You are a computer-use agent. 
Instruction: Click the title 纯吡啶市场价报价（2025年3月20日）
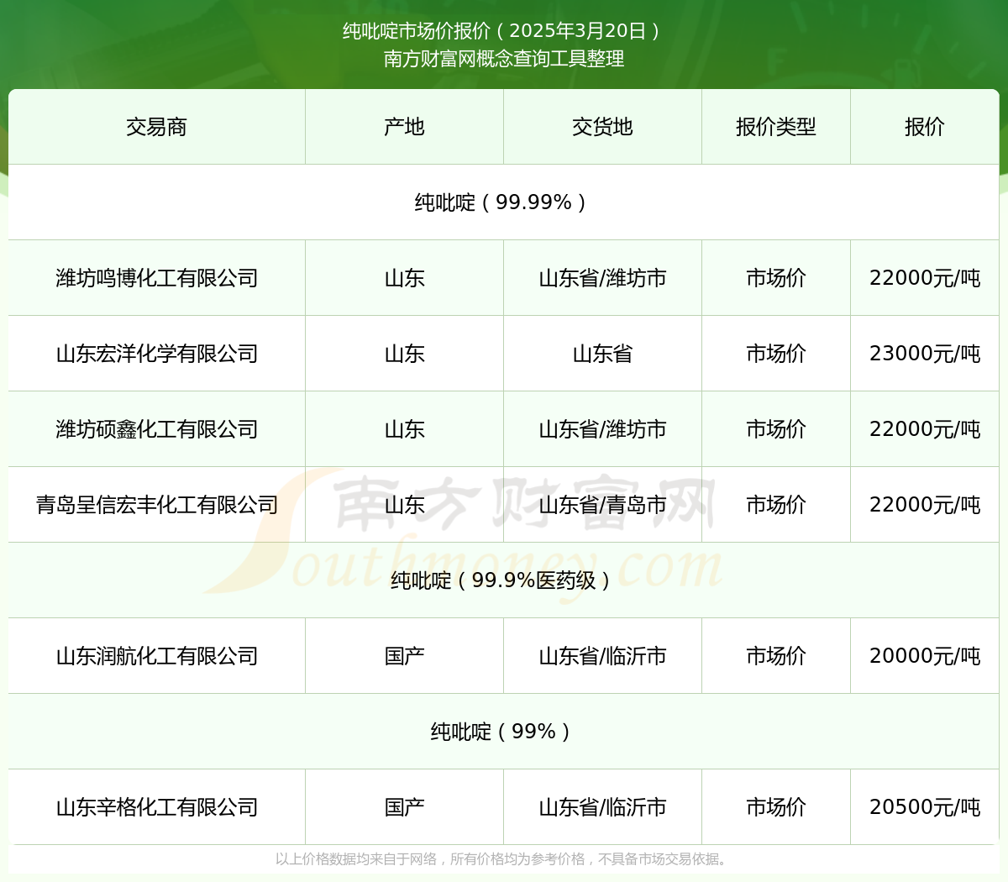[x=504, y=31]
